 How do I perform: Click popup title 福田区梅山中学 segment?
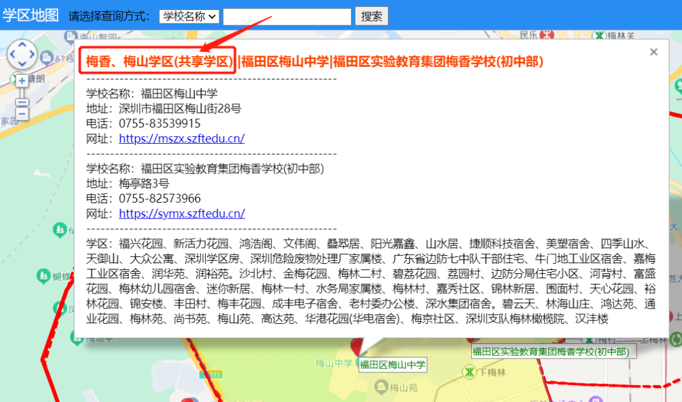285,61
